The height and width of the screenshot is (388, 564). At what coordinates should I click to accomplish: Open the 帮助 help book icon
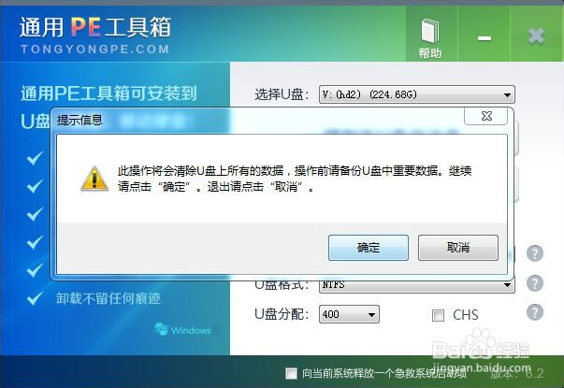pyautogui.click(x=430, y=38)
